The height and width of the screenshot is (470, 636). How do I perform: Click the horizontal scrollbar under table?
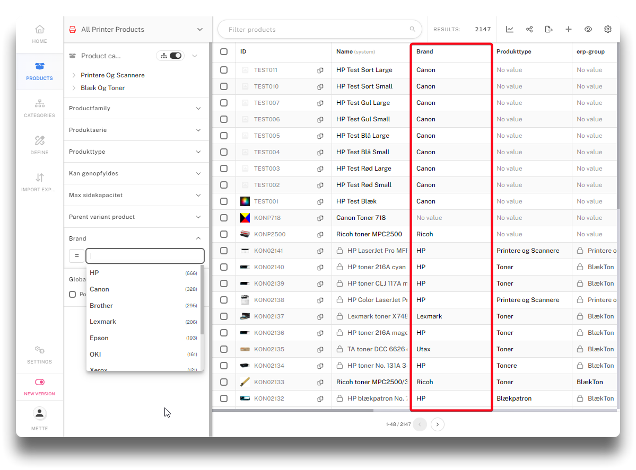click(x=292, y=411)
